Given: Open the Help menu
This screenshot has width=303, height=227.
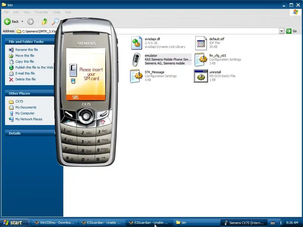Looking at the screenshot, I should [68, 12].
